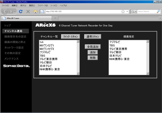Go back with the browser Back arrow
This screenshot has width=162, height=113.
coord(5,12)
